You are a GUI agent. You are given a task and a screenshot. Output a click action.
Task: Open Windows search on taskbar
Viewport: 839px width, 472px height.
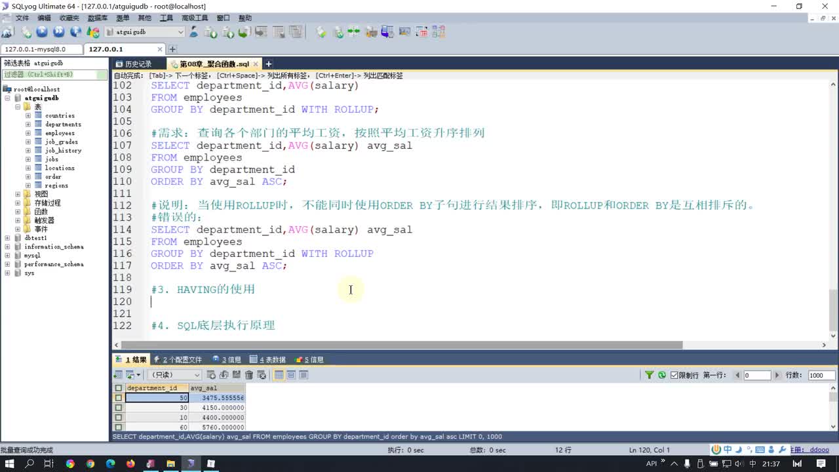29,463
